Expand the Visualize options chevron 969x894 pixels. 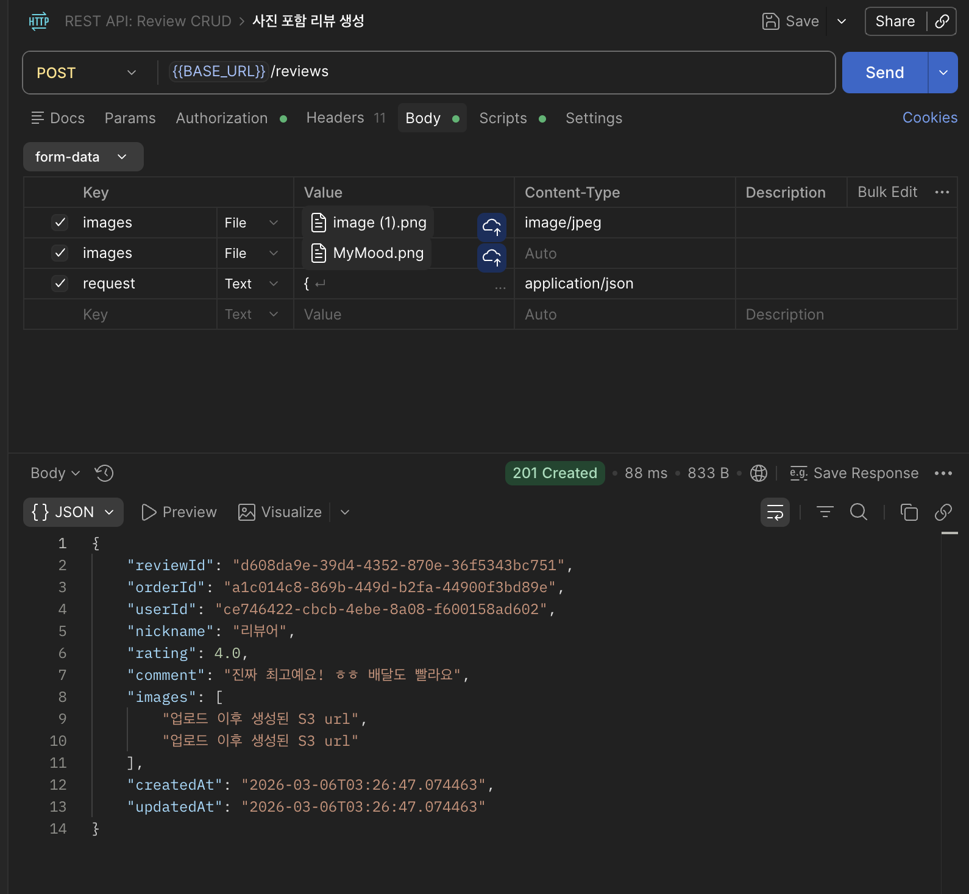tap(345, 512)
